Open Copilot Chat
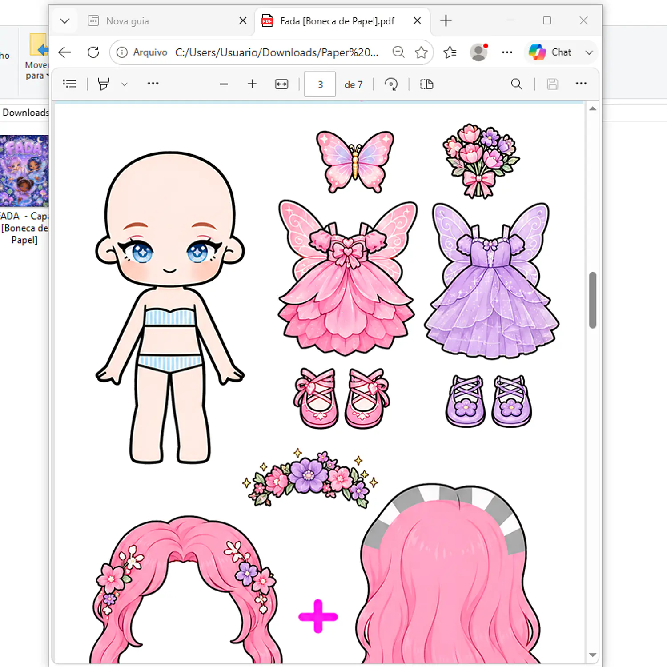 (550, 52)
